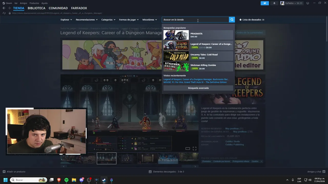328x184 pixels.
Task: Expand the Recomendaciones dropdown
Action: point(87,20)
